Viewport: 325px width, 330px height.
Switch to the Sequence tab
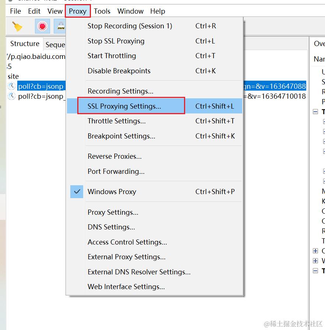coord(55,45)
